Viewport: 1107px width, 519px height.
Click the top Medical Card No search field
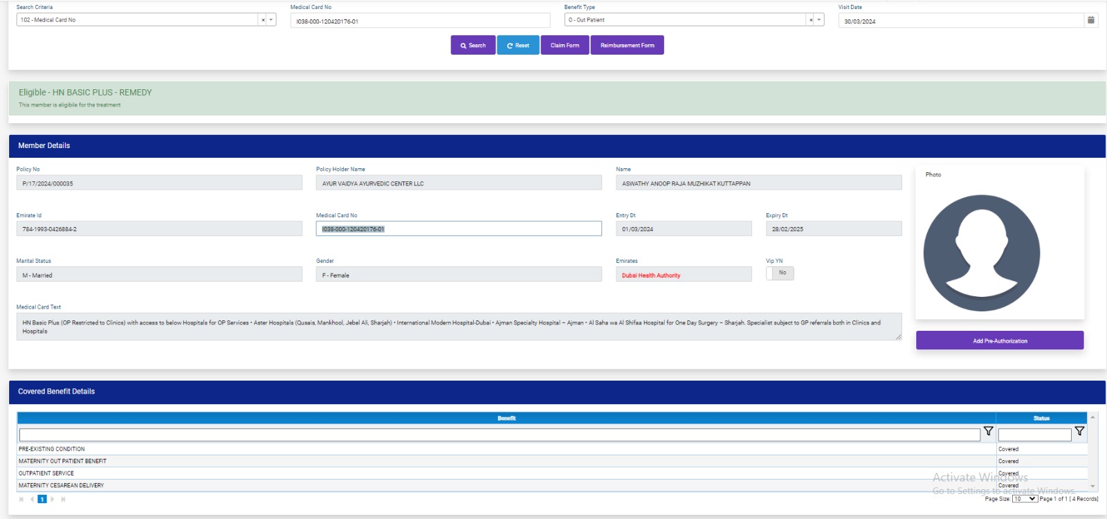(420, 21)
